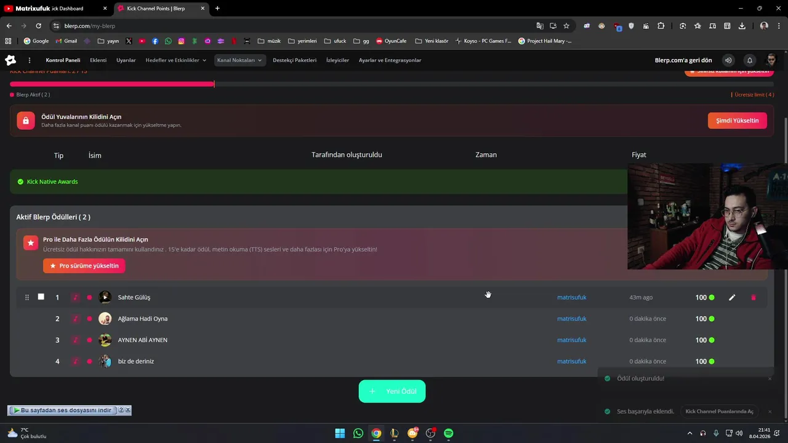Open the X (Twitter) bookmark icon

click(129, 41)
